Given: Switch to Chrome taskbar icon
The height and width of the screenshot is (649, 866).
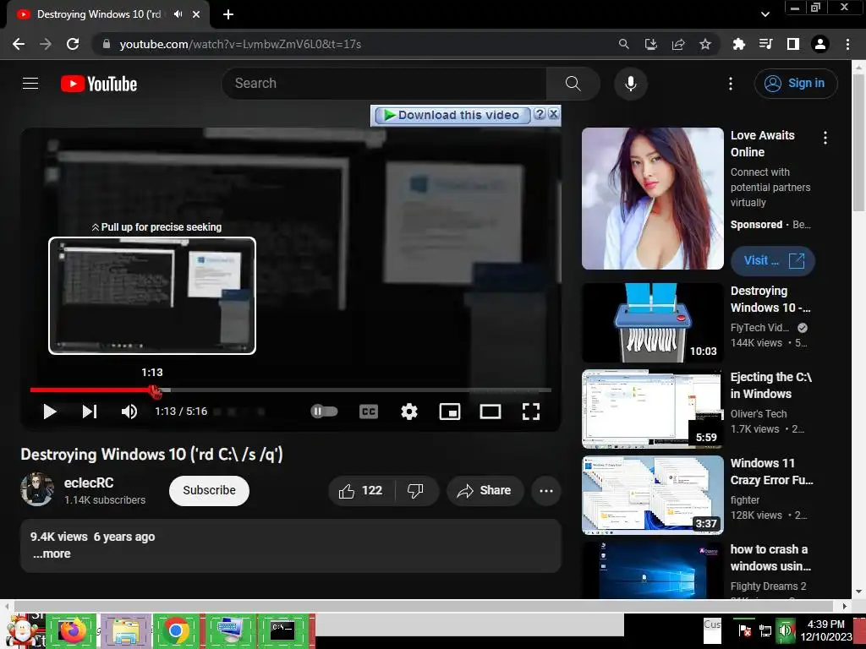Looking at the screenshot, I should coord(176,630).
